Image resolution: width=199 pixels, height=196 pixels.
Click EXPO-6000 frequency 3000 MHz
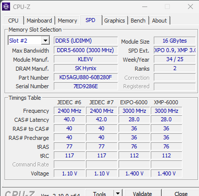134,111
